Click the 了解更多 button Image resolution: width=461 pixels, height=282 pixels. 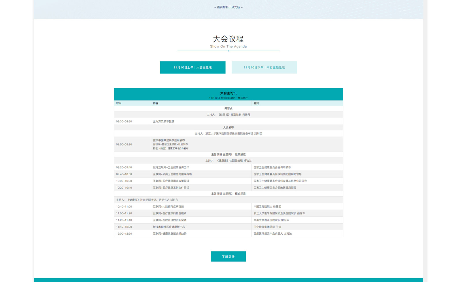228,256
